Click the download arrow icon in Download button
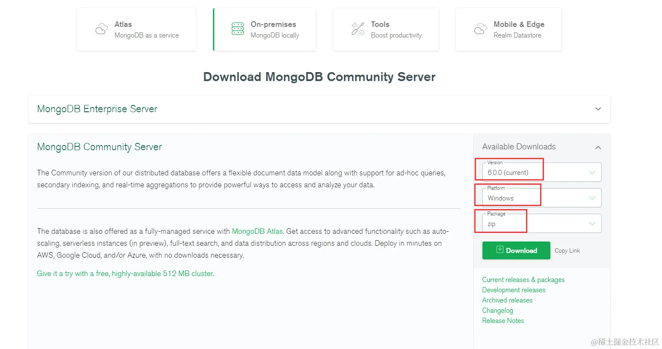 (499, 249)
